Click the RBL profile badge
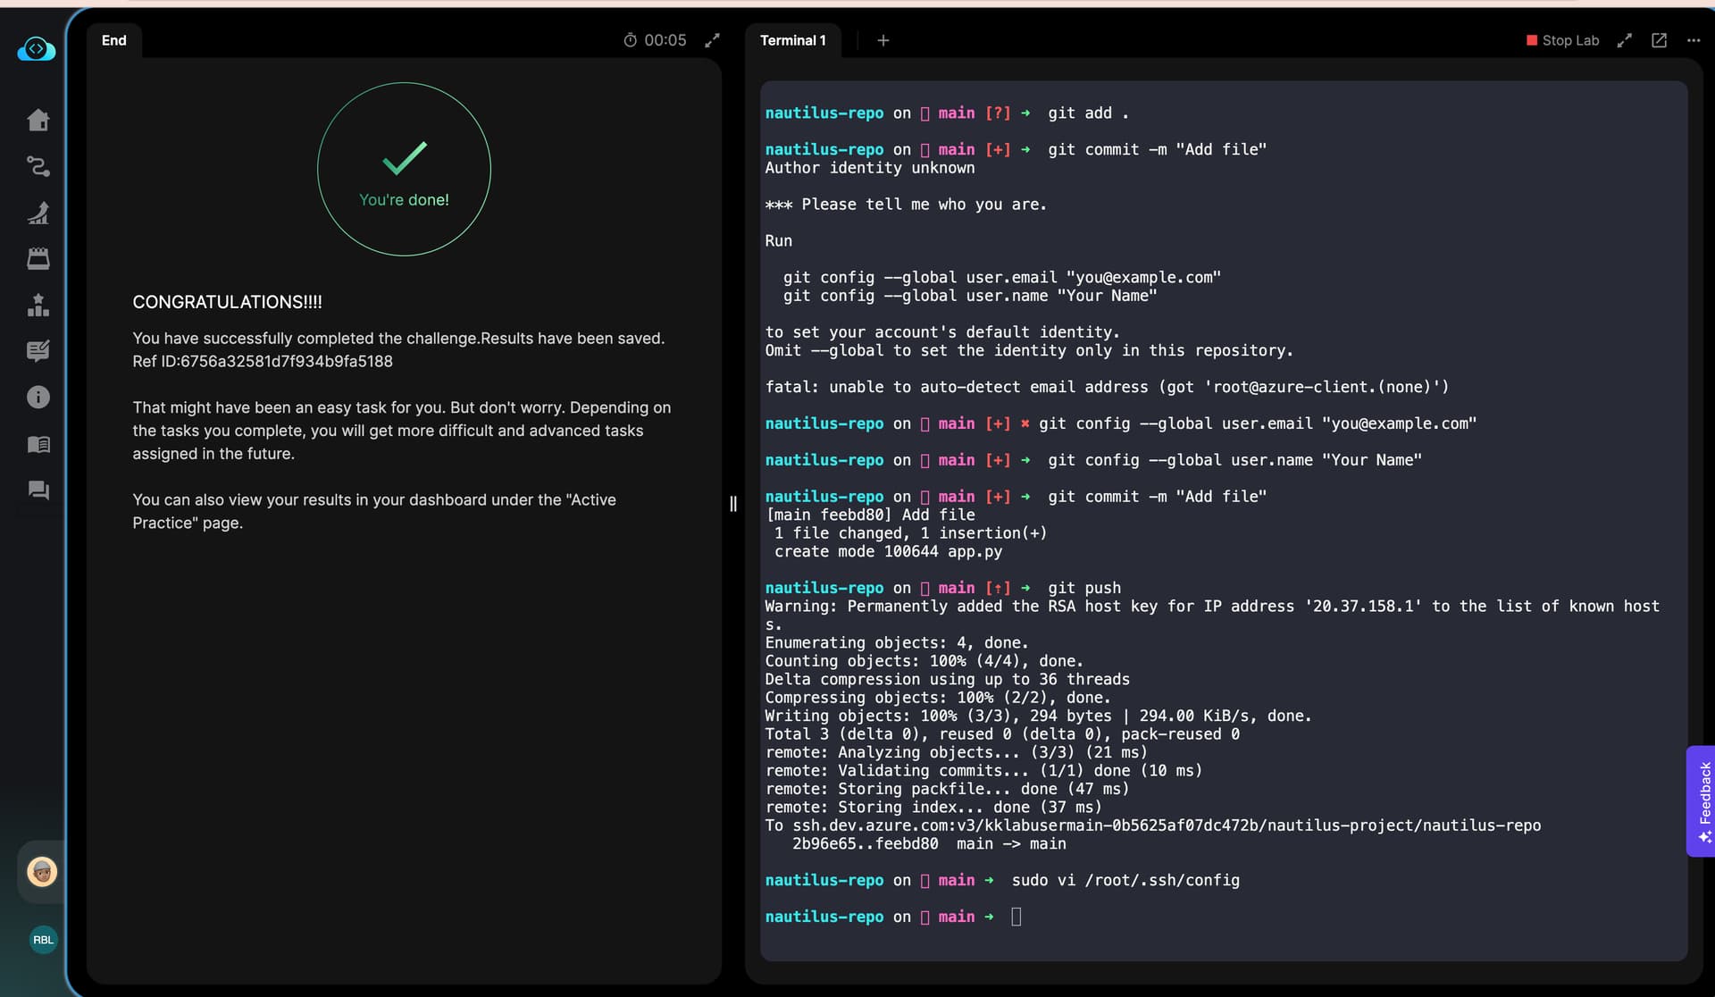 [43, 940]
